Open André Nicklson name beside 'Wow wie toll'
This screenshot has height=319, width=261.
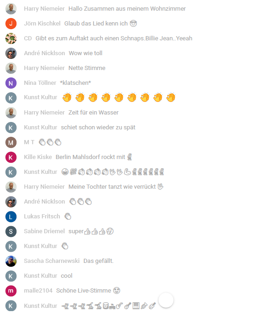(x=45, y=53)
